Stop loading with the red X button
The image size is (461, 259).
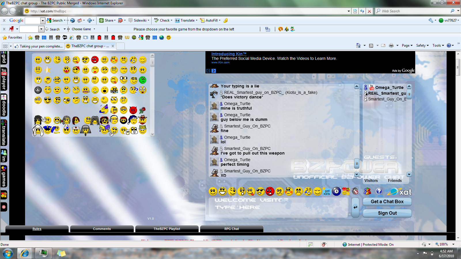point(369,11)
